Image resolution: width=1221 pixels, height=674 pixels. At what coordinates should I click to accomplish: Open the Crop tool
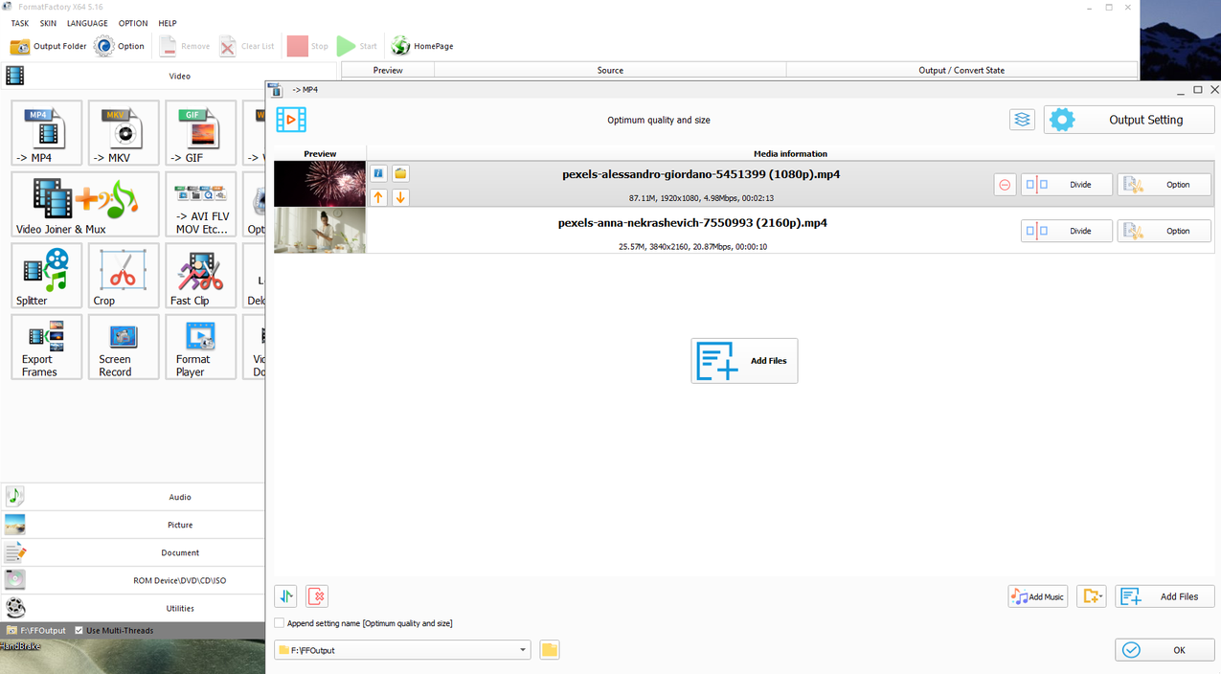point(124,276)
